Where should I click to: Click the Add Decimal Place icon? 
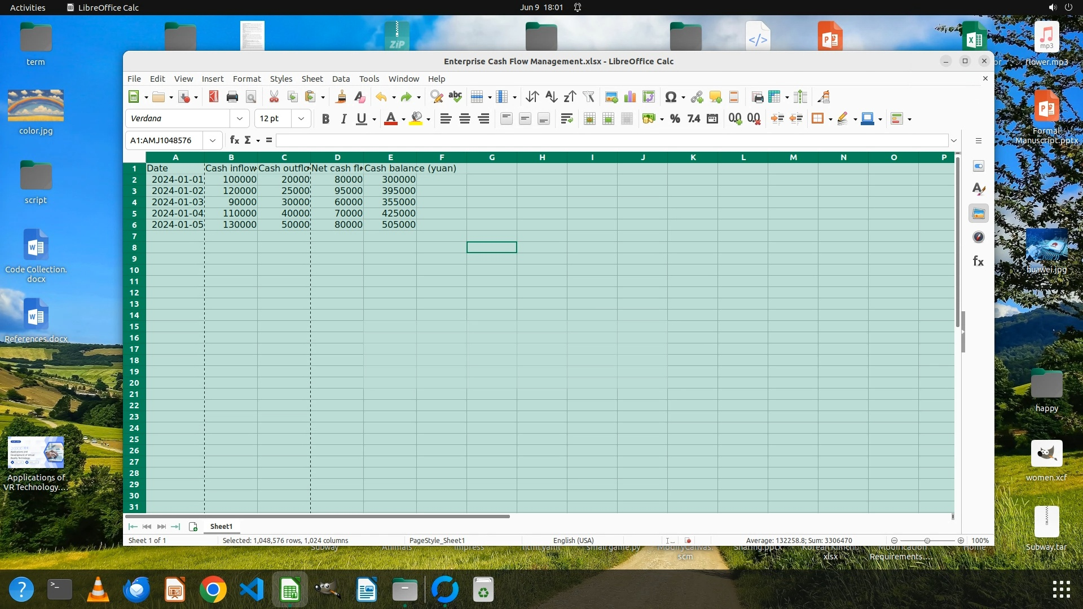click(x=734, y=118)
